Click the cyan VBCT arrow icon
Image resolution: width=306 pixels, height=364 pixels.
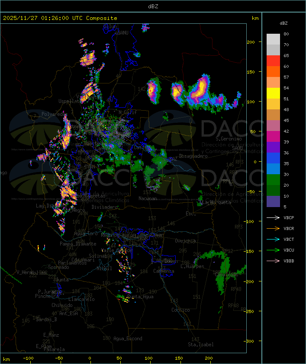coord(273,239)
